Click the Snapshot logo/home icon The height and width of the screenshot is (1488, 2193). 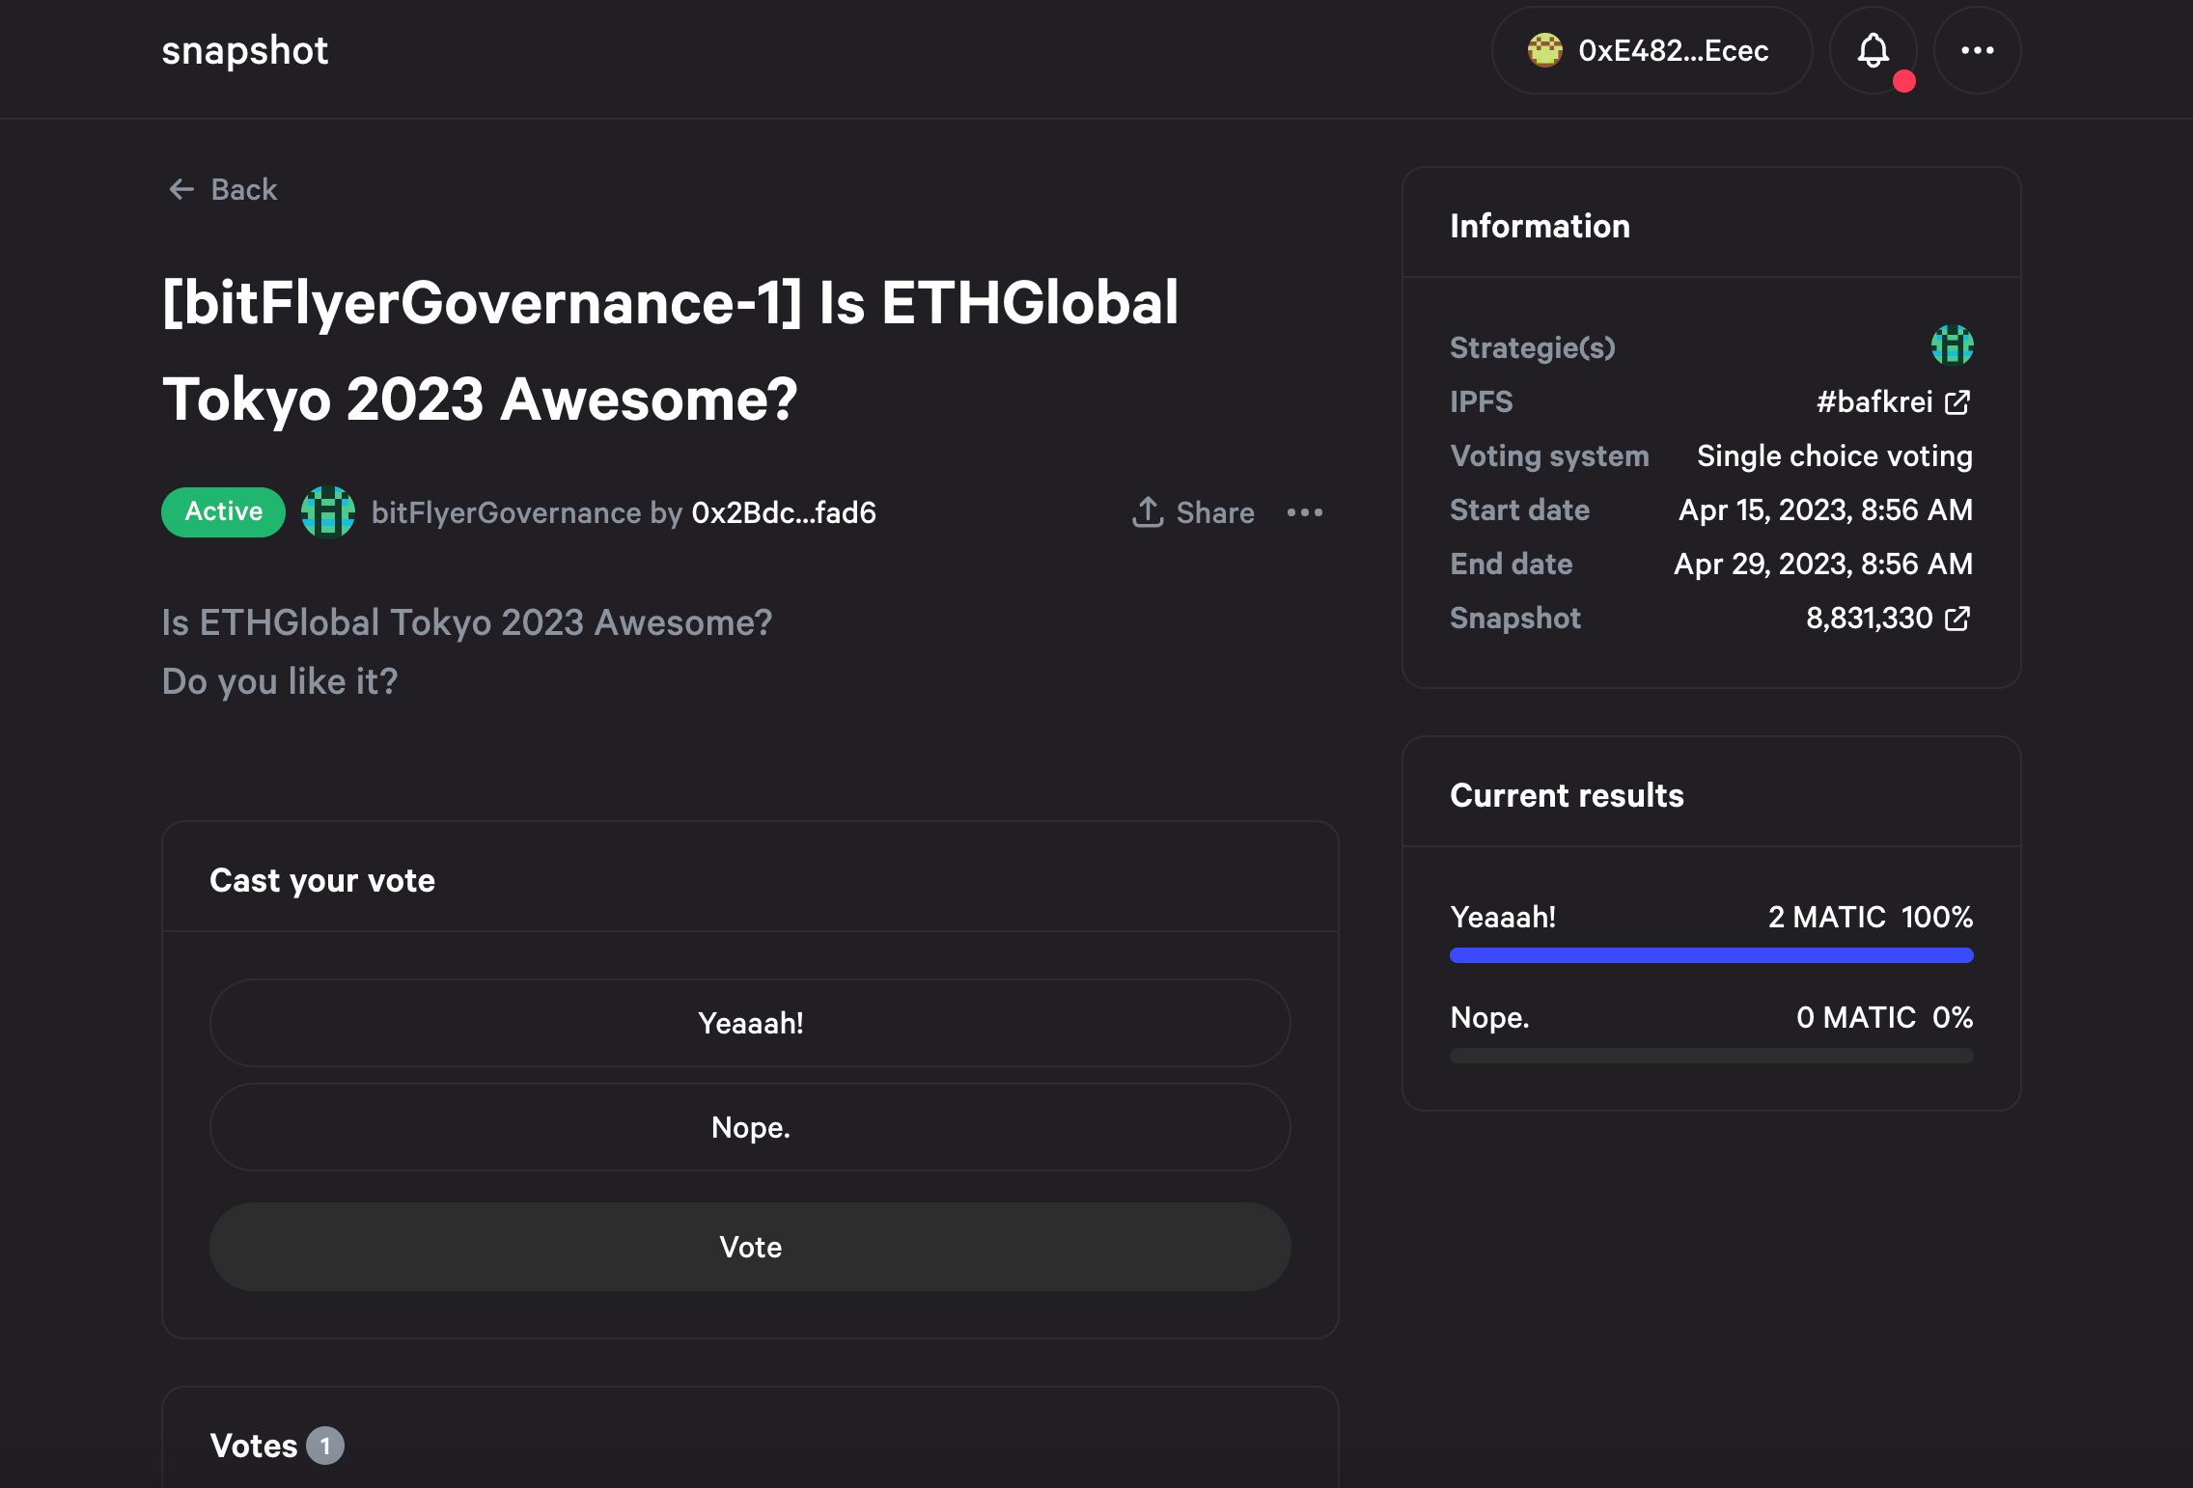tap(244, 48)
